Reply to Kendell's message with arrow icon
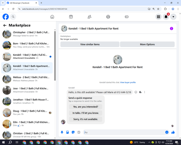Viewport: 181px width, 145px height. (140, 92)
